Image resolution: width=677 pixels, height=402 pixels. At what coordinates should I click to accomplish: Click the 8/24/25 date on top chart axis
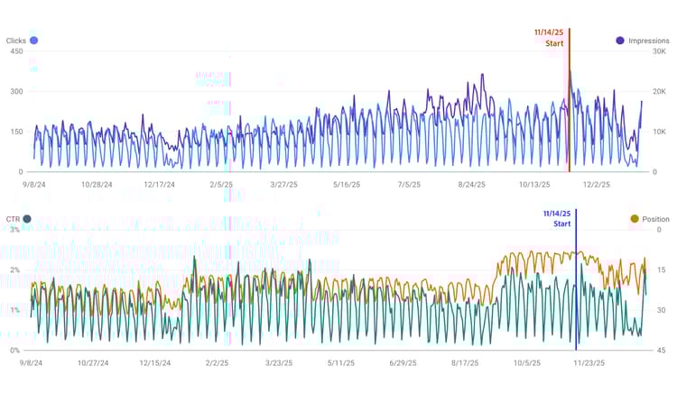tap(471, 185)
